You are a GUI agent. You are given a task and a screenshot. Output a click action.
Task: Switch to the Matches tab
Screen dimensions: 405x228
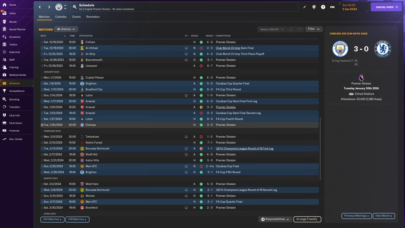pyautogui.click(x=44, y=17)
